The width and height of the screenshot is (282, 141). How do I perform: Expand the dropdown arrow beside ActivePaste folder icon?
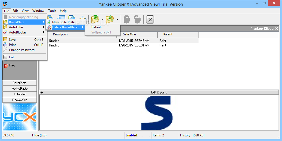pos(117,19)
